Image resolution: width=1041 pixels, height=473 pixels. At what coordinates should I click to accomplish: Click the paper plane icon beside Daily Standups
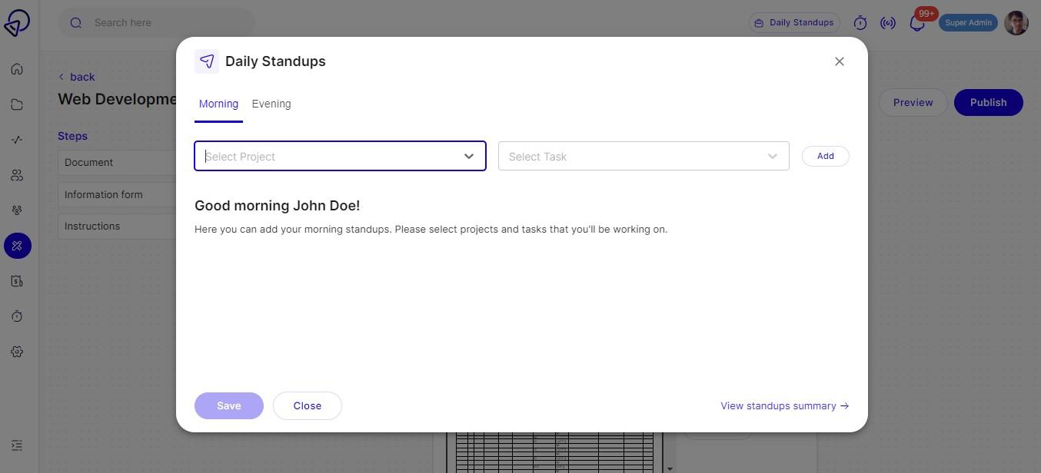click(206, 61)
